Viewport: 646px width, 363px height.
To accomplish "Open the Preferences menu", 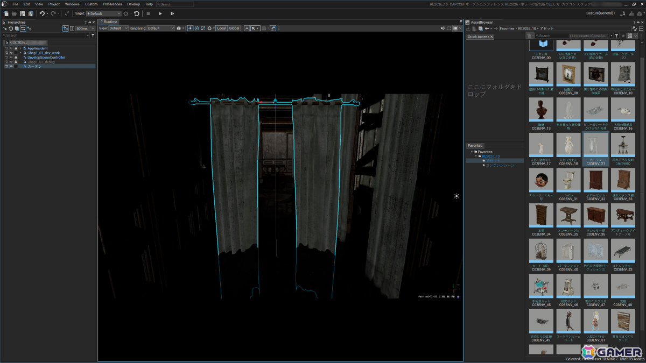I will (x=113, y=4).
